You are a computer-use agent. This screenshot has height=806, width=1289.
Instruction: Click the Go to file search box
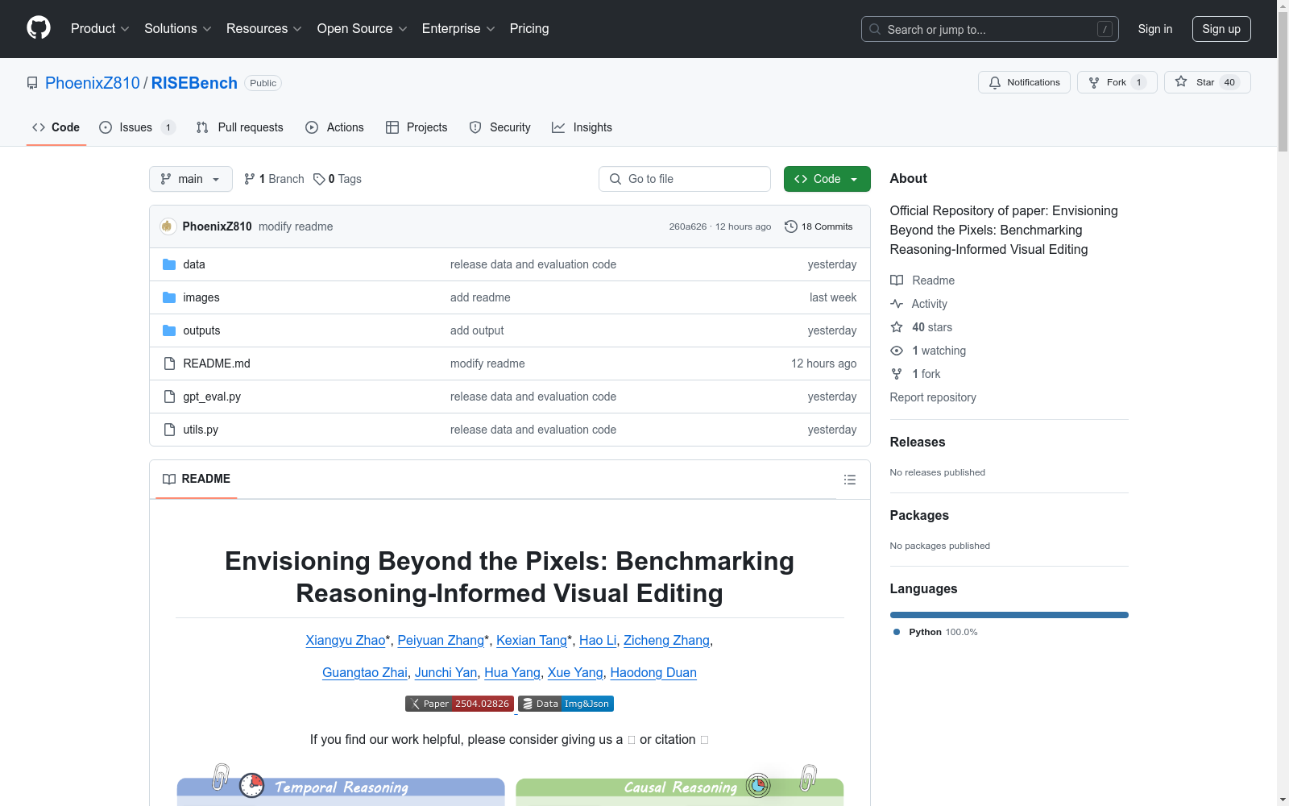click(x=685, y=179)
